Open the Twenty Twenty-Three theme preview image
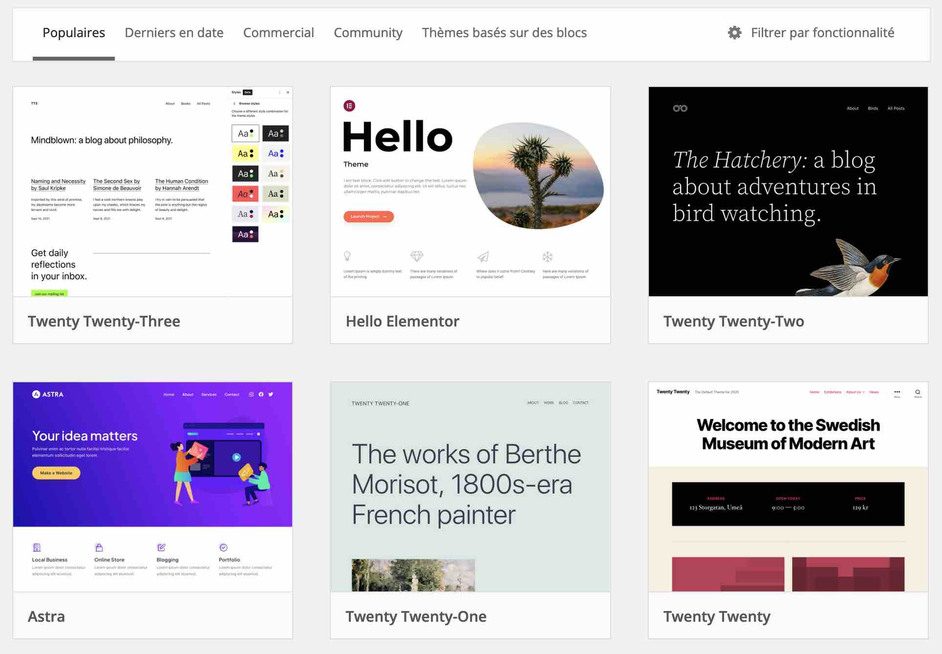942x654 pixels. [x=152, y=192]
